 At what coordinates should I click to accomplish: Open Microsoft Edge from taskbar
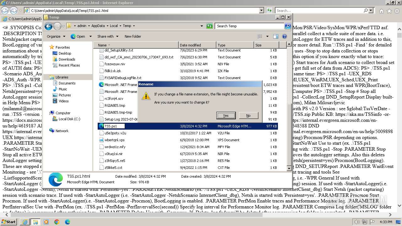(67, 222)
